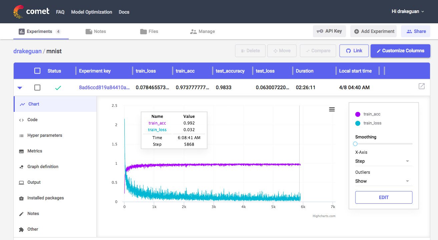
Task: Switch to the Files tab
Action: 149,31
